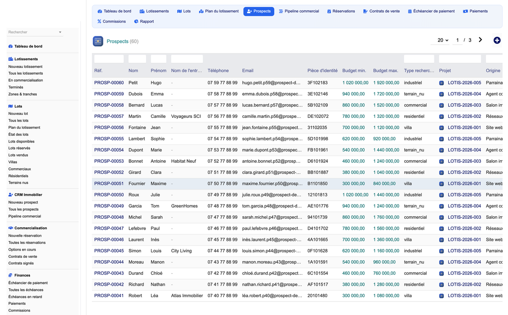This screenshot has height=315, width=508.
Task: Open prospect PROSP-00041
Action: [109, 295]
